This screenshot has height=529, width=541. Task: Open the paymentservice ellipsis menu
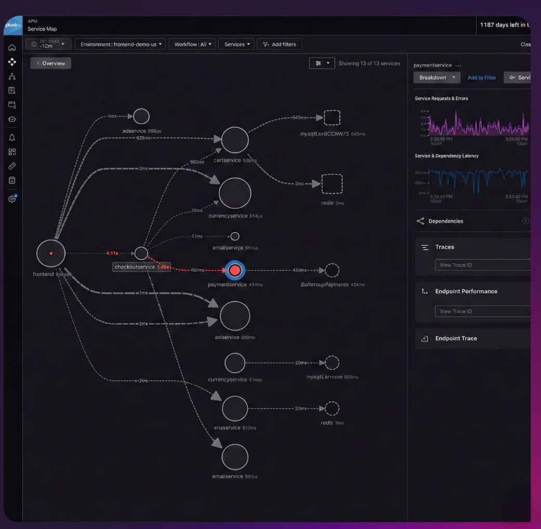(458, 65)
